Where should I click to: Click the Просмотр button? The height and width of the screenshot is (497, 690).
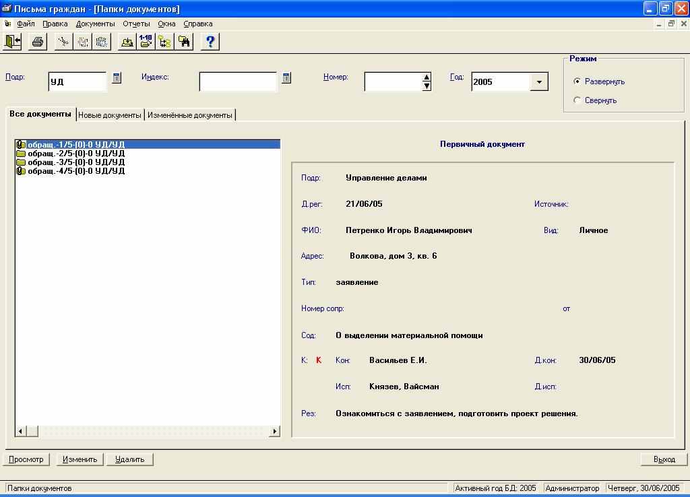pos(26,459)
